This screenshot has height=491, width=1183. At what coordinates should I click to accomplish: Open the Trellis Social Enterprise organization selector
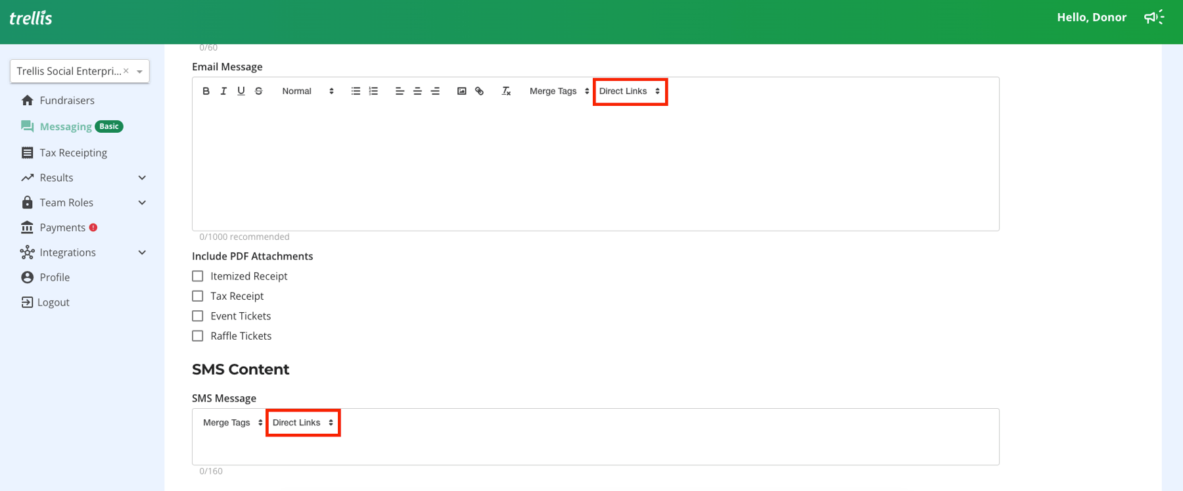[80, 71]
